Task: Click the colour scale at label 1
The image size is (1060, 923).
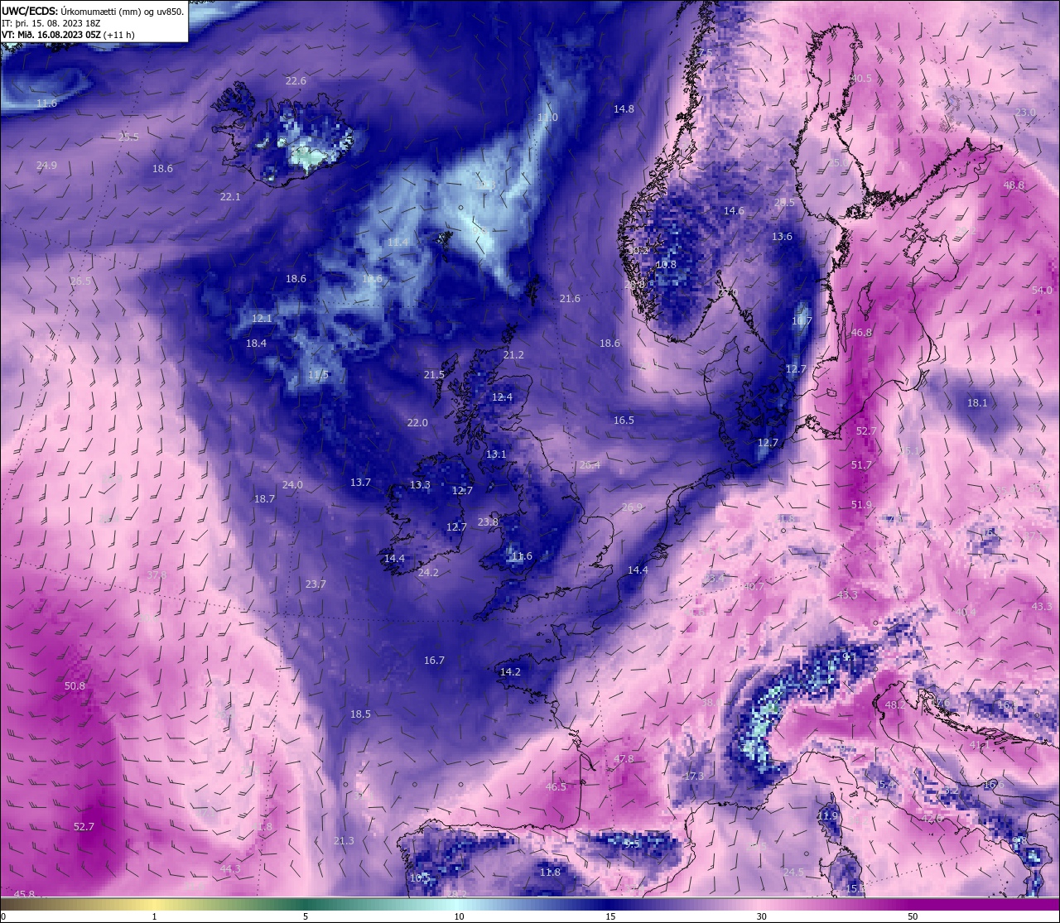Action: [x=155, y=916]
